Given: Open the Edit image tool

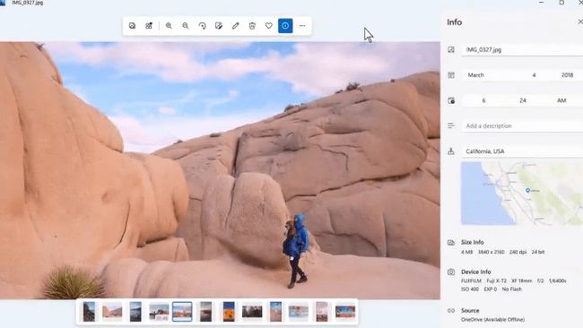Looking at the screenshot, I should pos(219,26).
